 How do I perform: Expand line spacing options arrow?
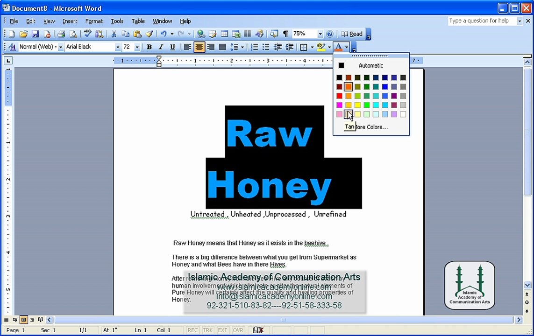242,47
